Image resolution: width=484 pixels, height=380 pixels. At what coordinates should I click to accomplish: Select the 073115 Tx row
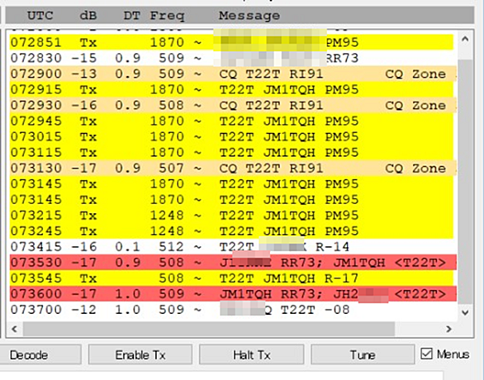click(x=231, y=153)
